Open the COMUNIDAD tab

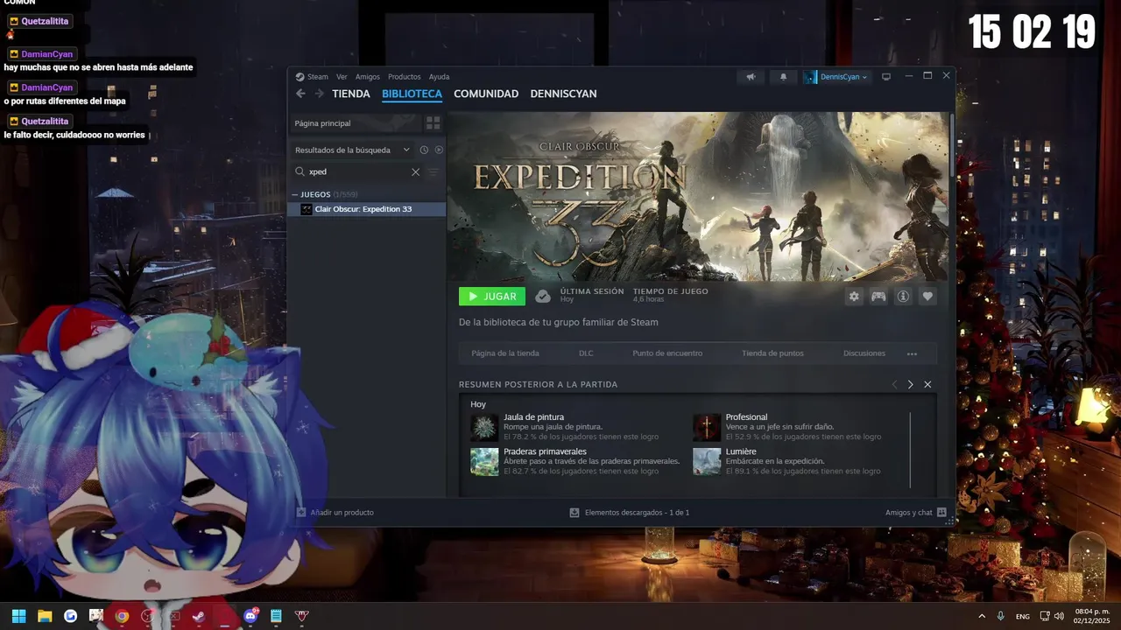pos(486,94)
